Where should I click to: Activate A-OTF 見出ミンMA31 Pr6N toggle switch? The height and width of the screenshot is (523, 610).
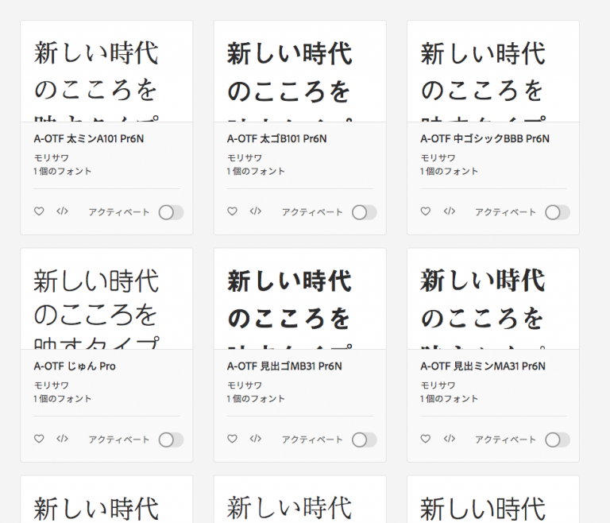(558, 440)
